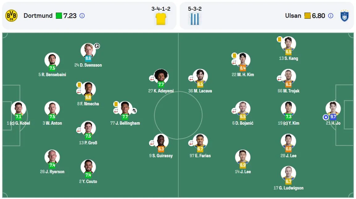356x199 pixels.
Task: Click the Borussia Dortmund club crest
Action: click(11, 16)
